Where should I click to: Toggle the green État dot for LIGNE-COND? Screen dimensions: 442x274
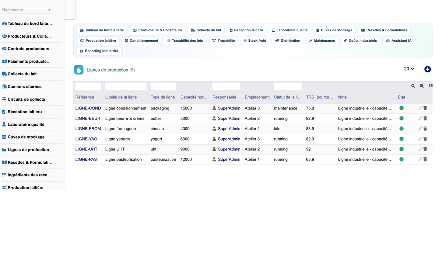[401, 108]
